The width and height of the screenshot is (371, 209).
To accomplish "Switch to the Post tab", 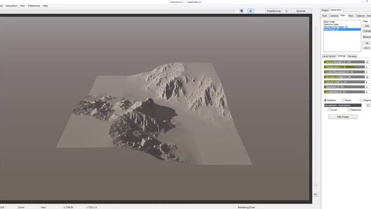I will tap(351, 16).
